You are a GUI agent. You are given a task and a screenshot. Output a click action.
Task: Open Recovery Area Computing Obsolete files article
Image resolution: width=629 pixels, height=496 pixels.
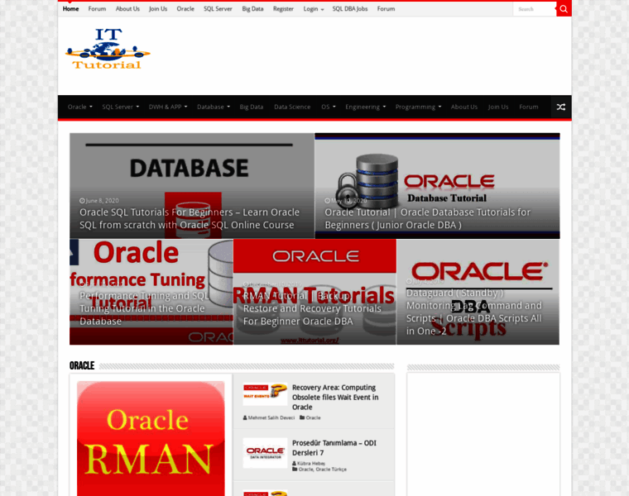click(335, 397)
